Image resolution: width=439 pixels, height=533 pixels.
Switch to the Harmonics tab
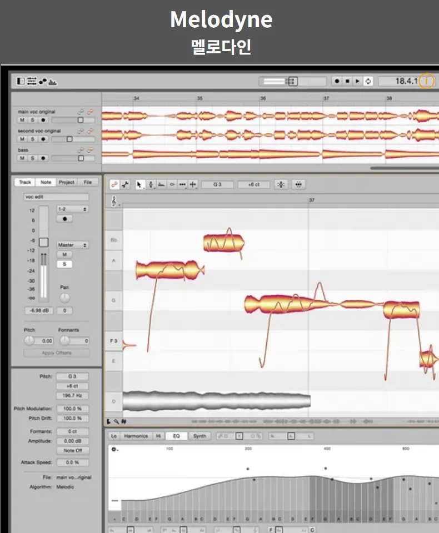(x=136, y=436)
